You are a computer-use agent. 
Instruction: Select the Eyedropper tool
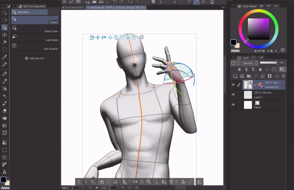(x=5, y=57)
